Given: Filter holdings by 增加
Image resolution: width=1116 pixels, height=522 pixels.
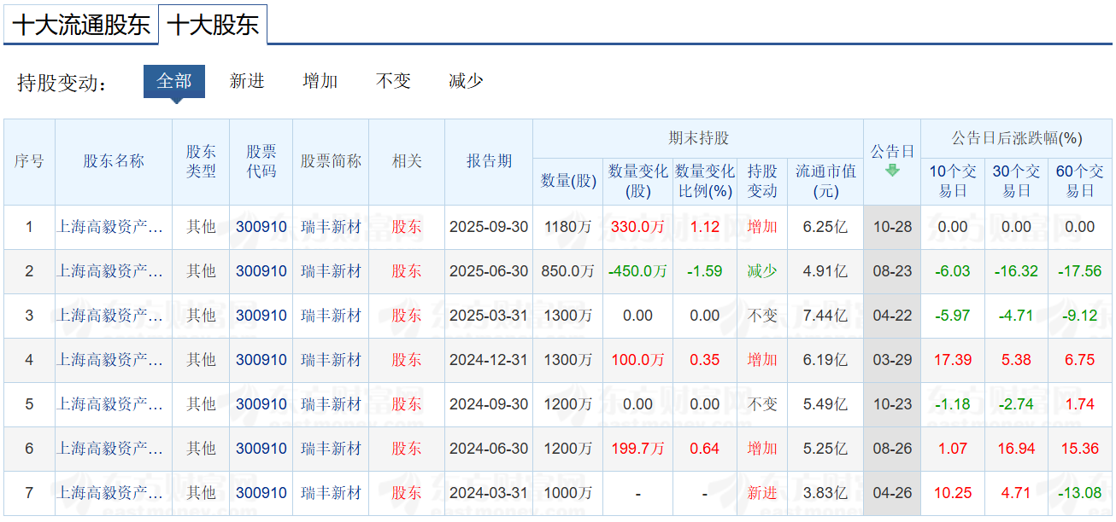Looking at the screenshot, I should point(320,81).
